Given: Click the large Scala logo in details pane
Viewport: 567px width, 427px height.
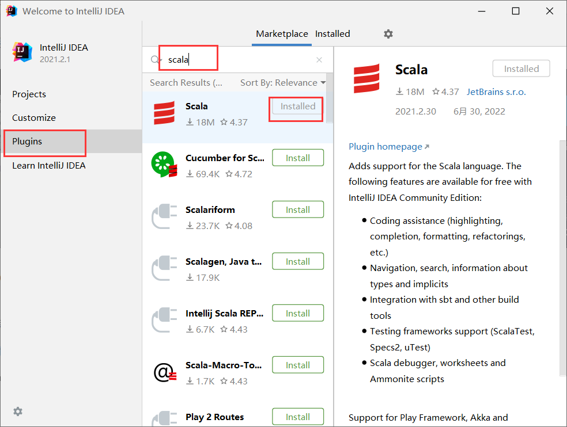Looking at the screenshot, I should (x=366, y=78).
